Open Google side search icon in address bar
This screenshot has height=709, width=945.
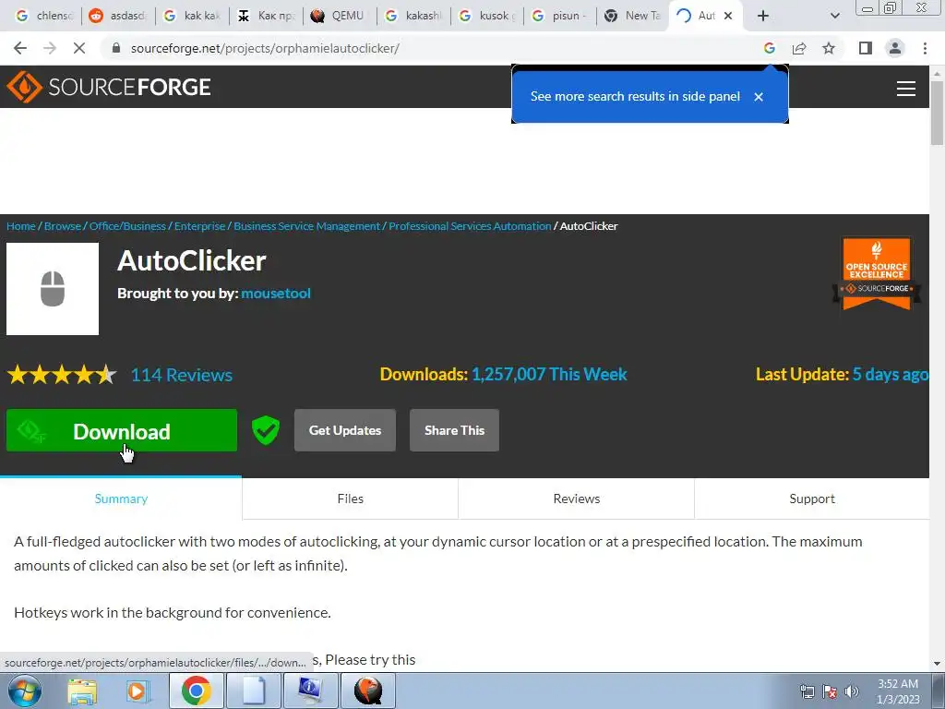769,48
